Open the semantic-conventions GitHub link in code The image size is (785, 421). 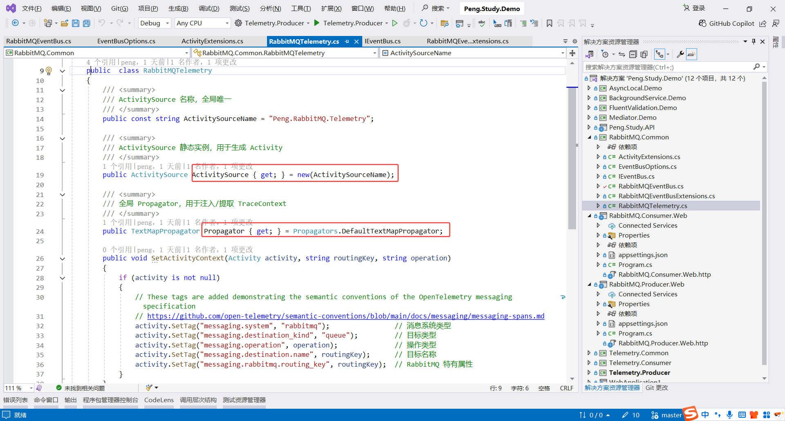346,316
